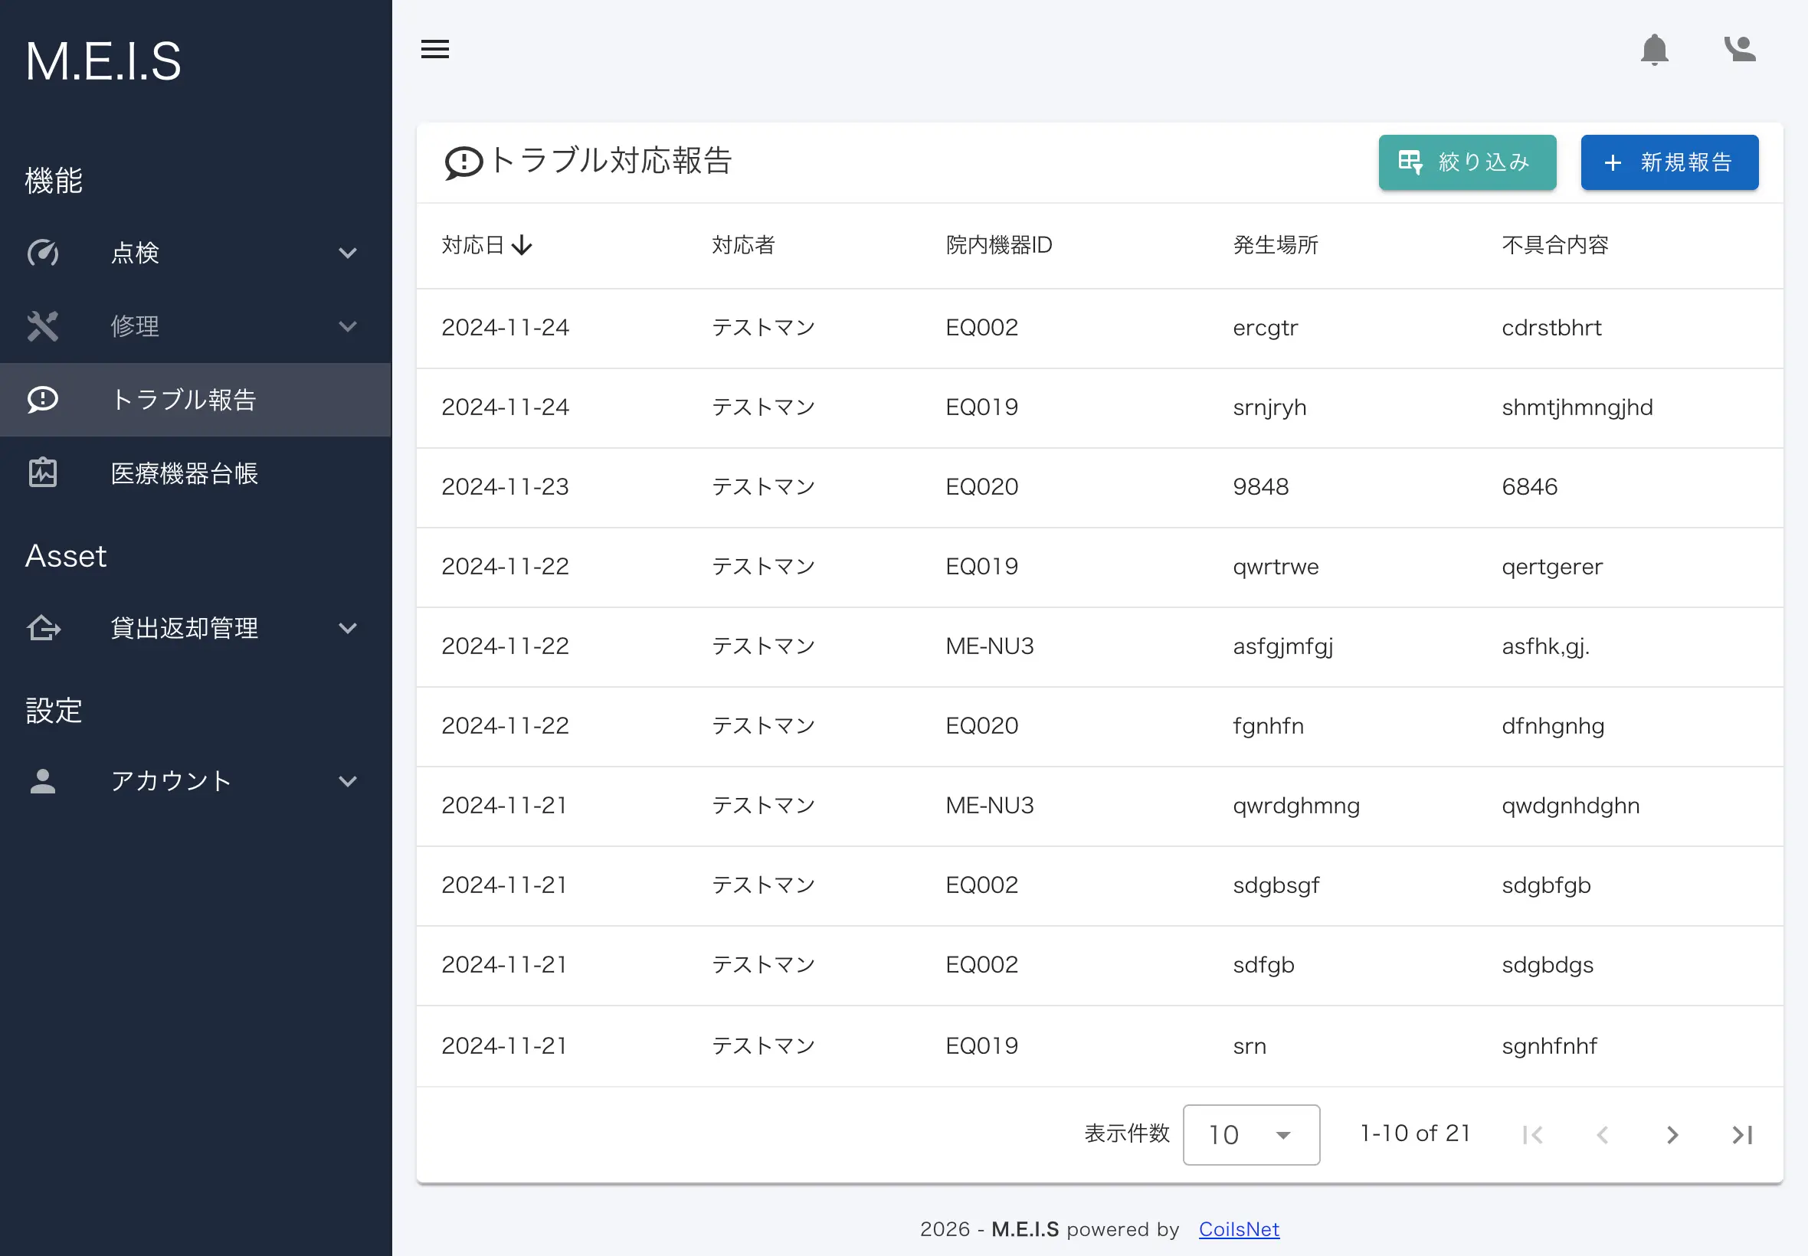The width and height of the screenshot is (1808, 1256).
Task: Sort by 院内機器ID column header
Action: (999, 246)
